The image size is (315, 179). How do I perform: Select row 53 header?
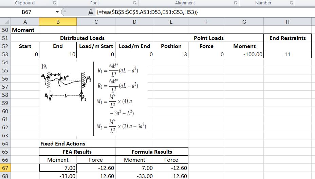tap(5, 54)
